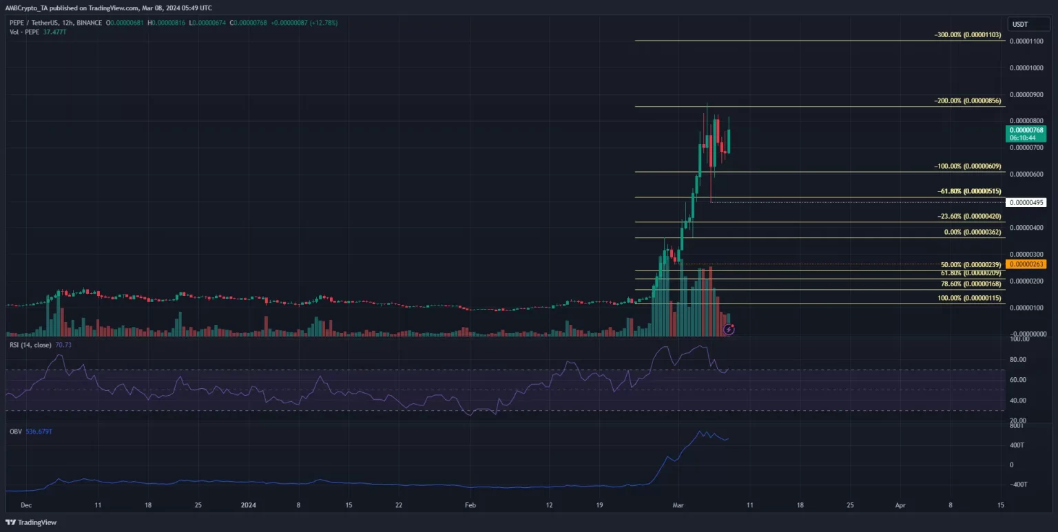Click the -200.00% (0.00000856) Fib label
Image resolution: width=1058 pixels, height=532 pixels.
[964, 100]
